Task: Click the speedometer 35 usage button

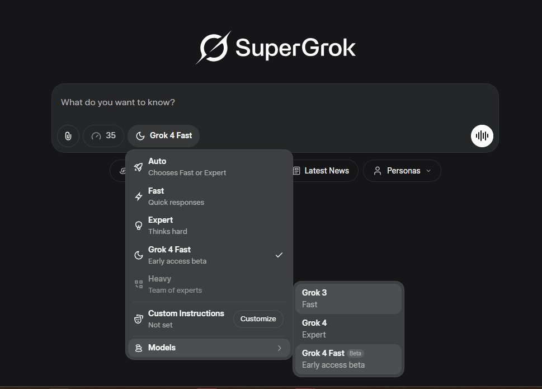Action: pyautogui.click(x=103, y=136)
